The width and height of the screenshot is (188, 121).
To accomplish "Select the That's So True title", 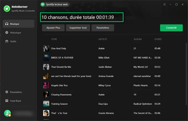I will 59,113.
